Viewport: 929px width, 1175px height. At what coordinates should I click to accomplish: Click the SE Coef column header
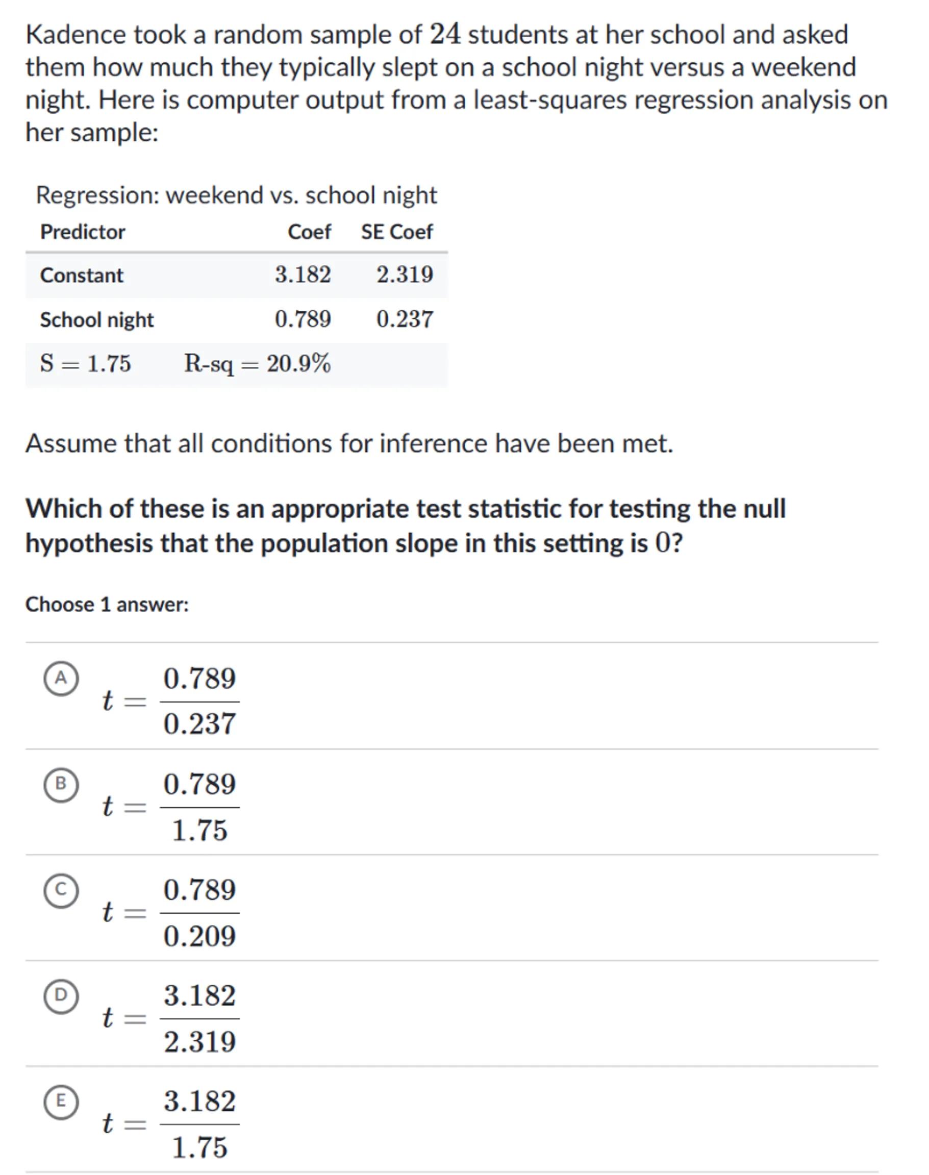pos(397,232)
